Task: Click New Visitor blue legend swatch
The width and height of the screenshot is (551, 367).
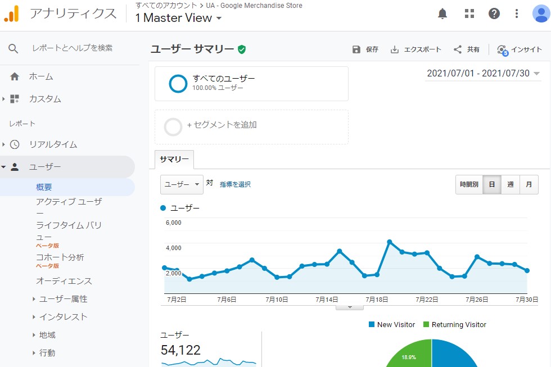Action: point(372,324)
